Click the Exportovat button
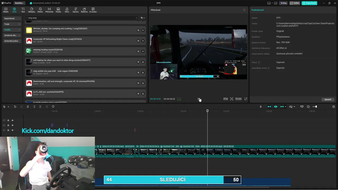 point(309,3)
